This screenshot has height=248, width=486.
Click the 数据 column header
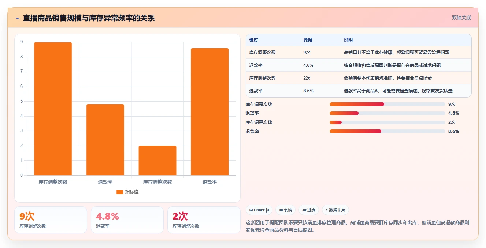308,40
